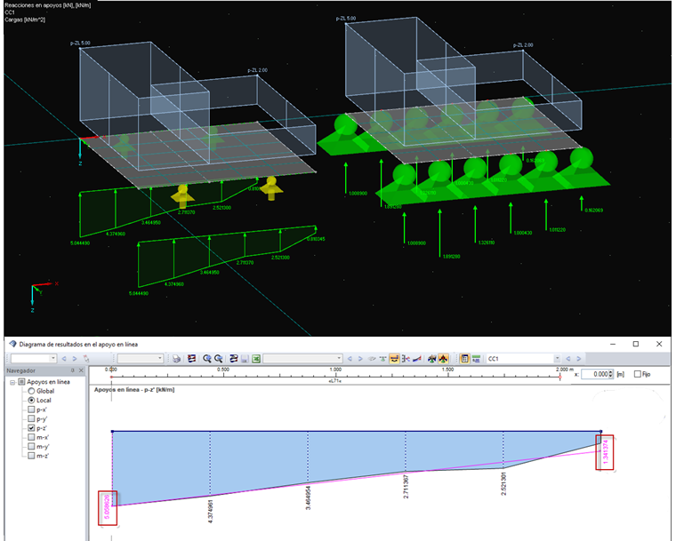Click the floppy disk save icon
The height and width of the screenshot is (541, 676).
245,359
